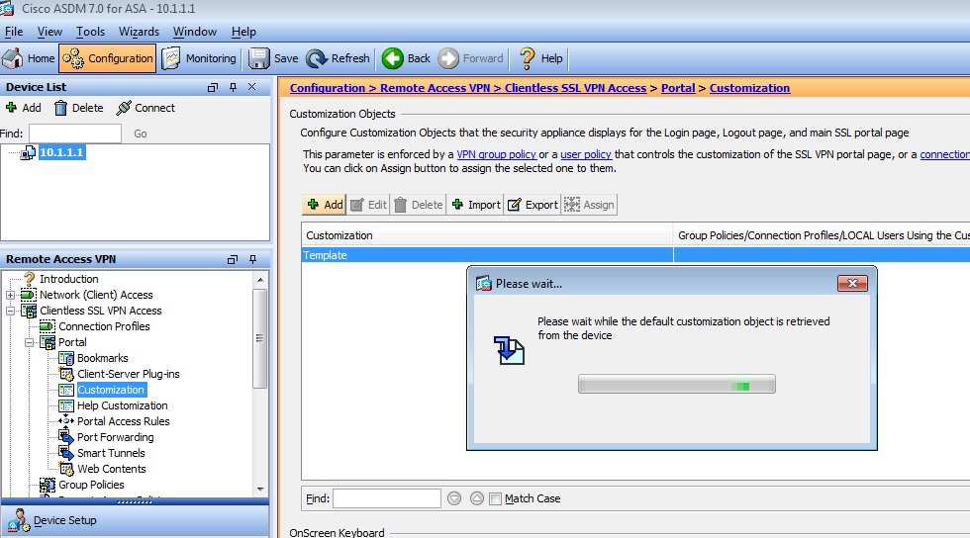Open the Device Setup section
The image size is (970, 538).
(135, 520)
